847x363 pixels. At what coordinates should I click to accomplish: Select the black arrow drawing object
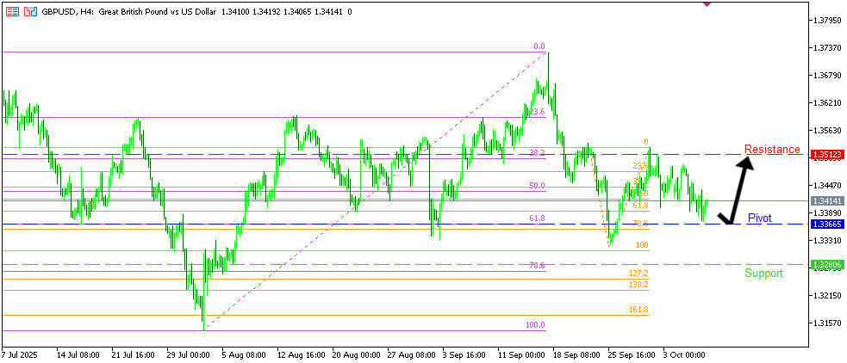click(738, 194)
